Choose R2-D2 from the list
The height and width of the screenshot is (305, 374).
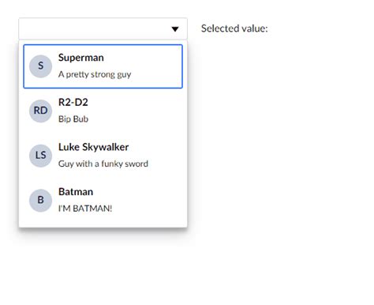coord(103,111)
